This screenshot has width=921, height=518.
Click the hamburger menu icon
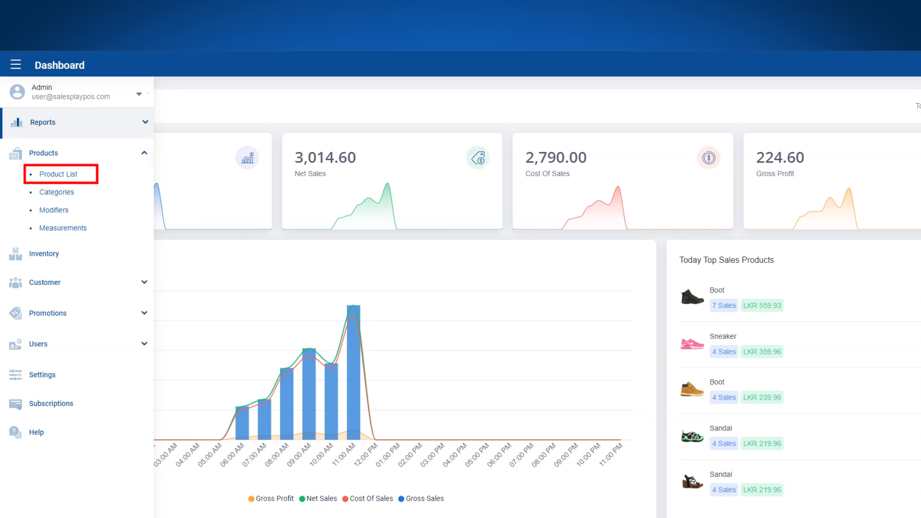[x=16, y=64]
